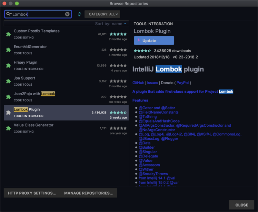Click Lombok Plugin list star rating
The image size is (258, 212).
(118, 112)
